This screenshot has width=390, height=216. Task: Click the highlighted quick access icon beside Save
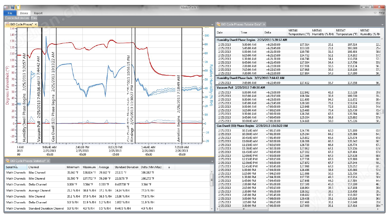tap(18, 7)
